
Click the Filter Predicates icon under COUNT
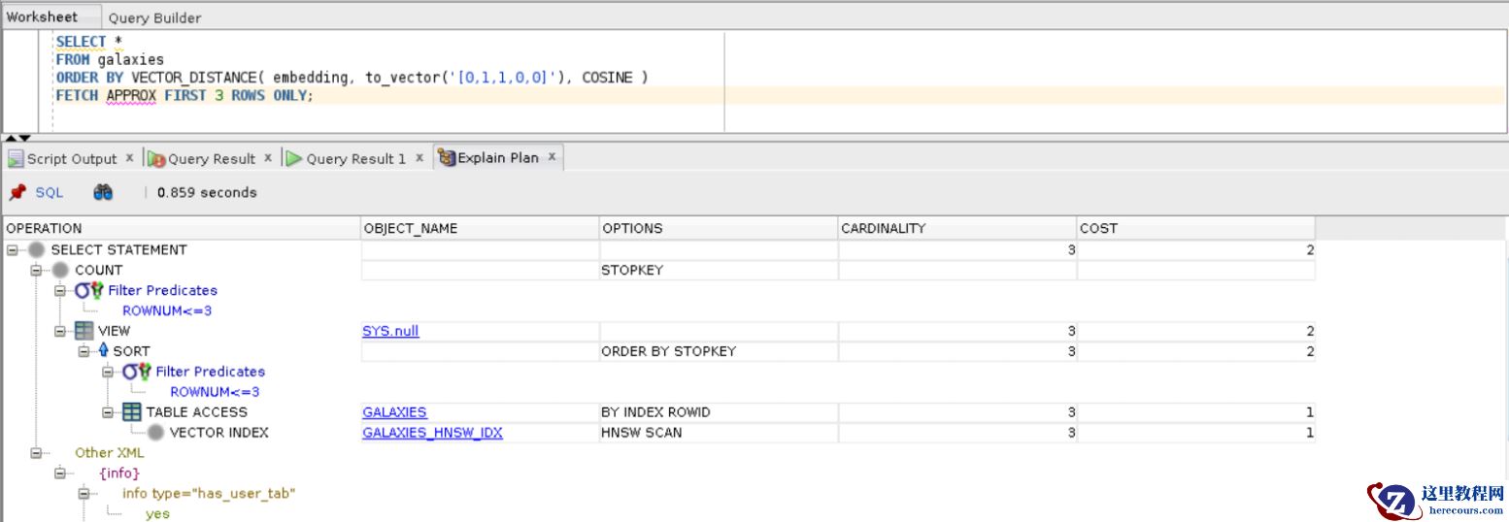pyautogui.click(x=88, y=290)
